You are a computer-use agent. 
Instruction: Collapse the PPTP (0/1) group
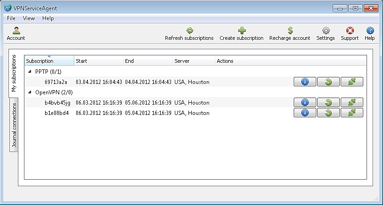(31, 71)
